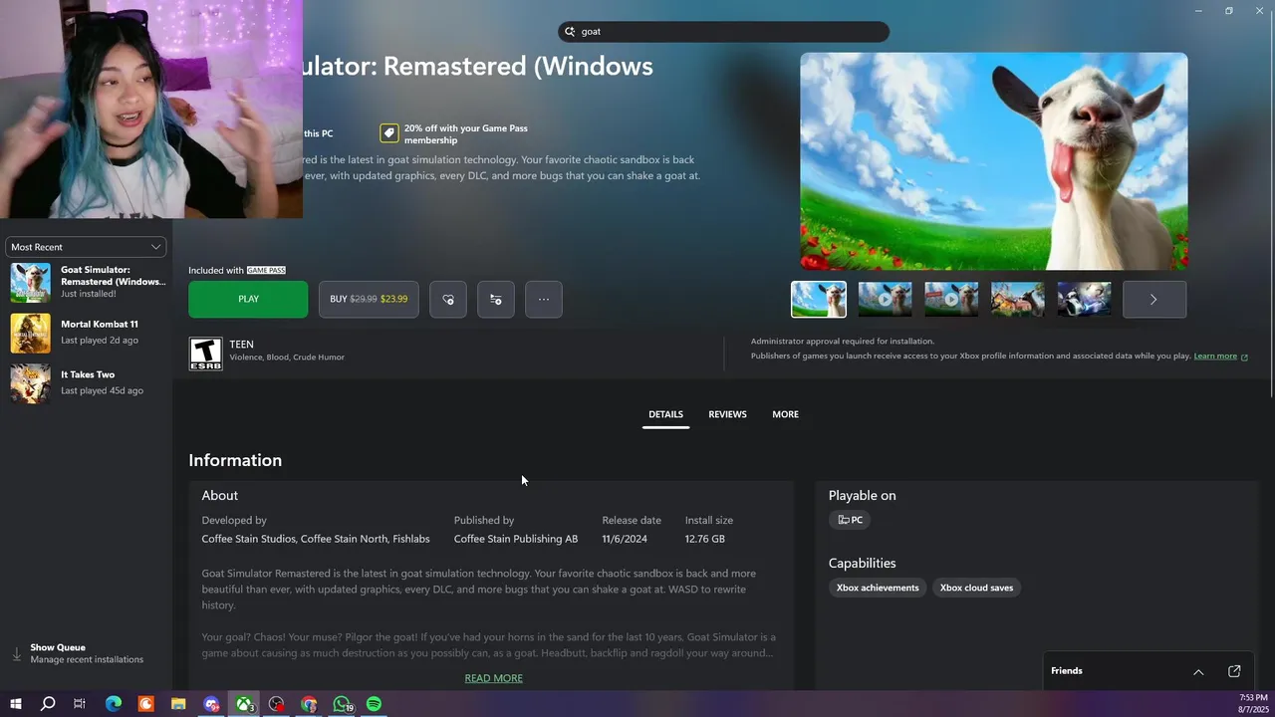Viewport: 1275px width, 717px height.
Task: Click Mortal Kombat 11 sidebar thumbnail
Action: pyautogui.click(x=30, y=333)
